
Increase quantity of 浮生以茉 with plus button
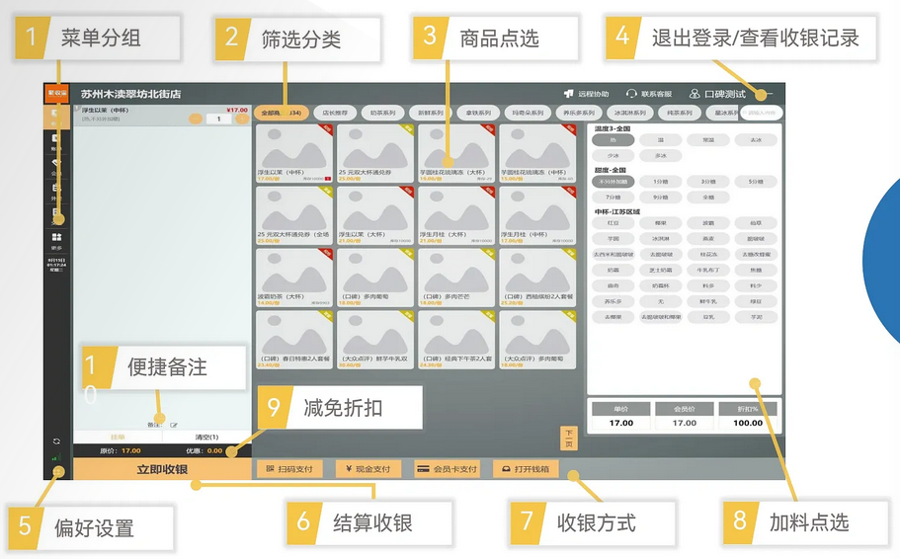coord(241,119)
